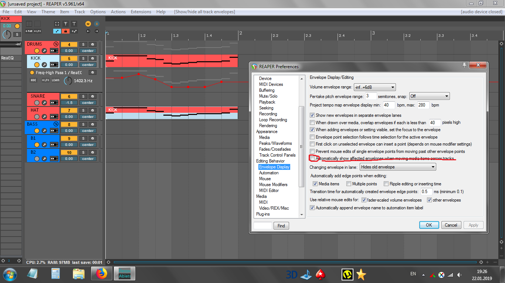Select Track Control Panels in preferences
The width and height of the screenshot is (505, 283).
coord(277,155)
